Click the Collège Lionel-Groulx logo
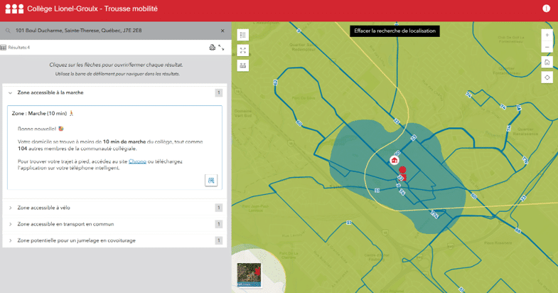Viewport: 558px width, 293px height. tap(15, 9)
